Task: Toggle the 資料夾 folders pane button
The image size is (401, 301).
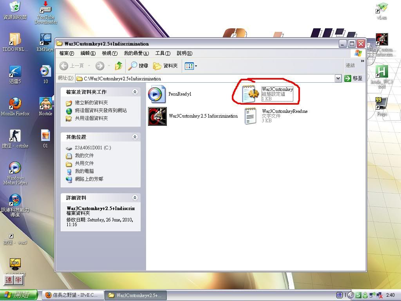Action: [x=165, y=66]
